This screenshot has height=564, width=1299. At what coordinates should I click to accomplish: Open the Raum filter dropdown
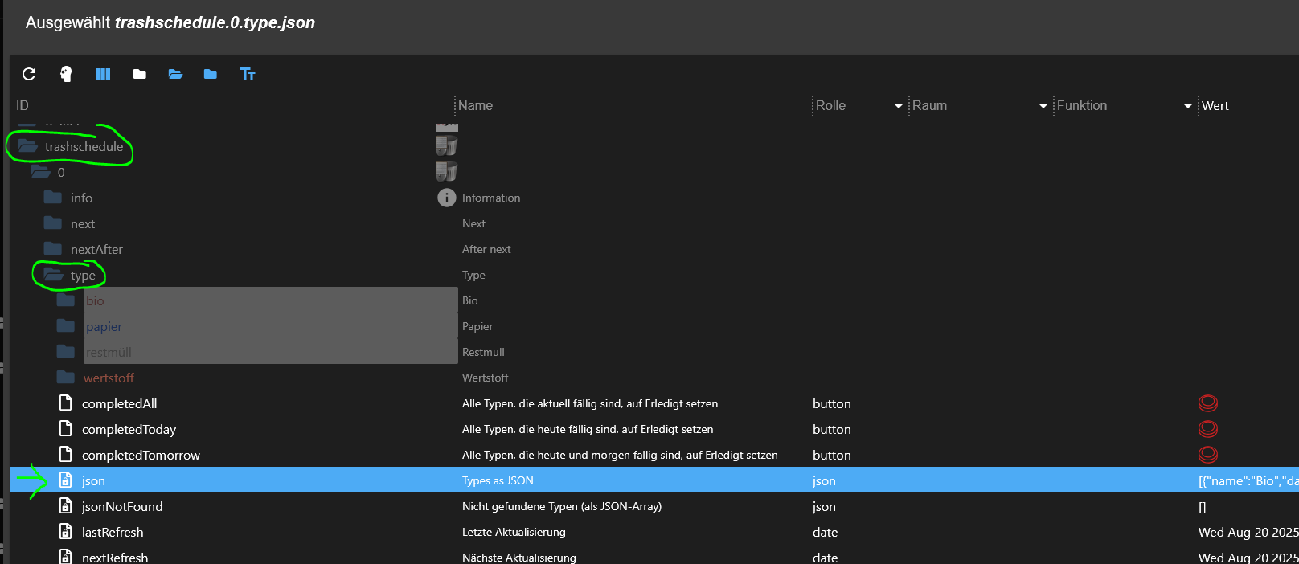click(1043, 106)
